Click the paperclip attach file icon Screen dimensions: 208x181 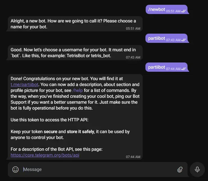180,169
